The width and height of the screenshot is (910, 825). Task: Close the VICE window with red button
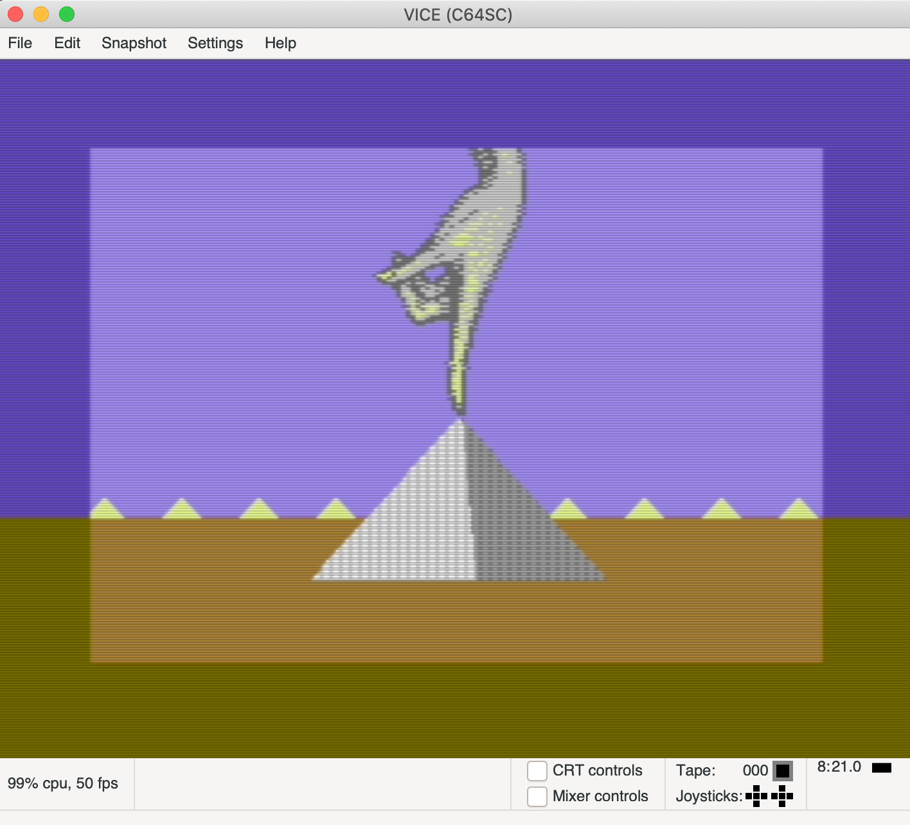(x=15, y=14)
